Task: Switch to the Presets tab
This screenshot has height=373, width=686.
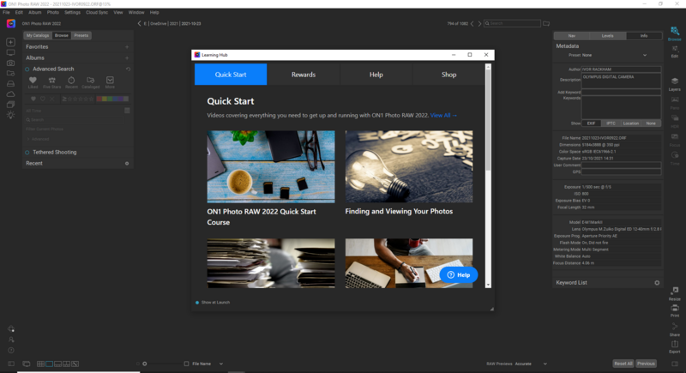Action: 81,35
